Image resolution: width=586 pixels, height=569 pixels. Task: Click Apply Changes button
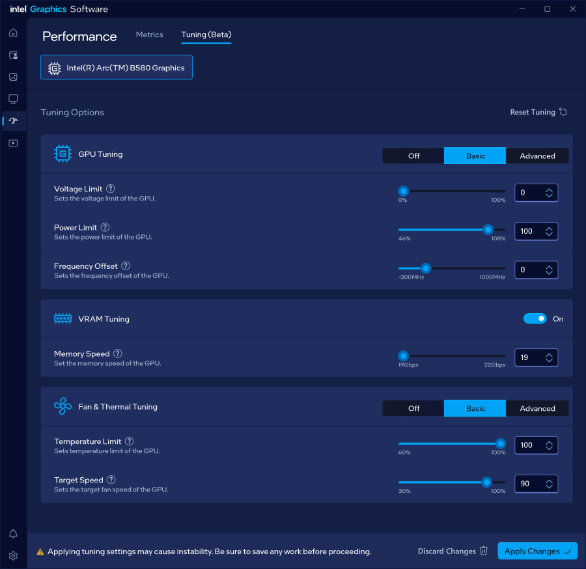click(537, 551)
